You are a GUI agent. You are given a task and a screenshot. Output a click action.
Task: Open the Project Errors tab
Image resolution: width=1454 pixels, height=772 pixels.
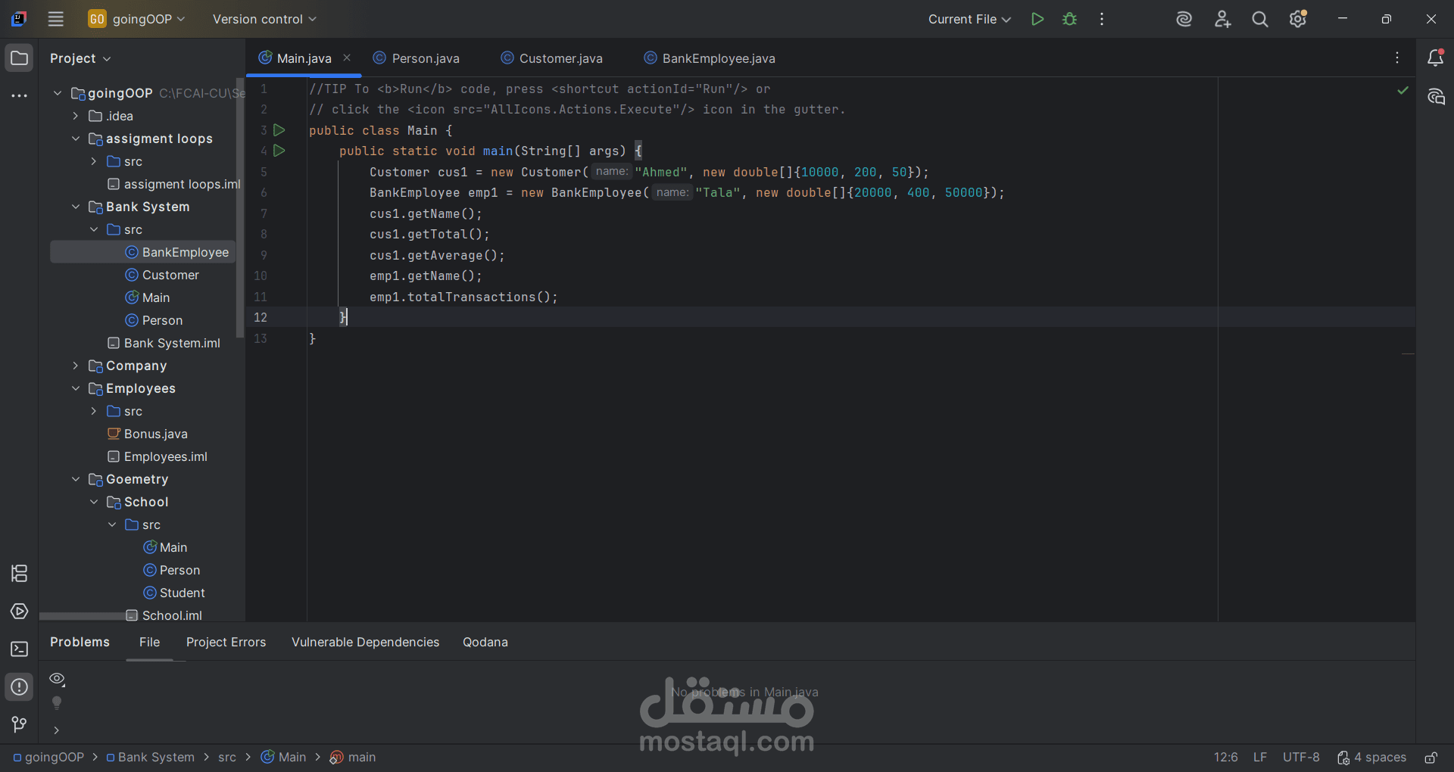click(226, 642)
